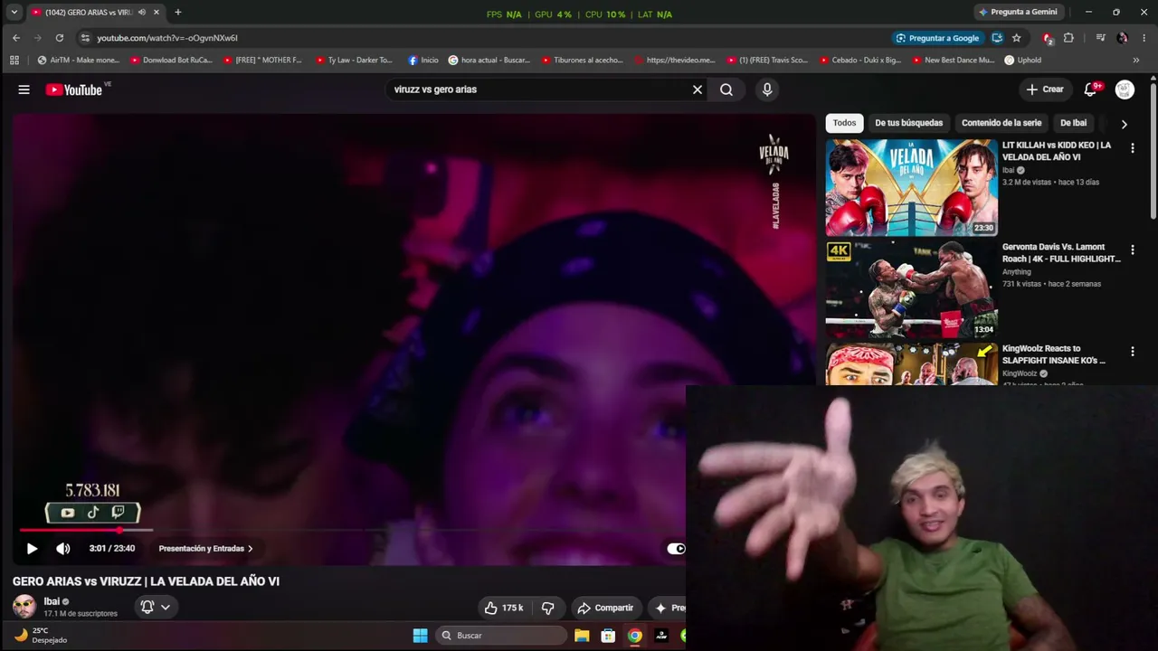This screenshot has height=651, width=1158.
Task: Close the GERO ARIAS browser tab
Action: click(156, 12)
